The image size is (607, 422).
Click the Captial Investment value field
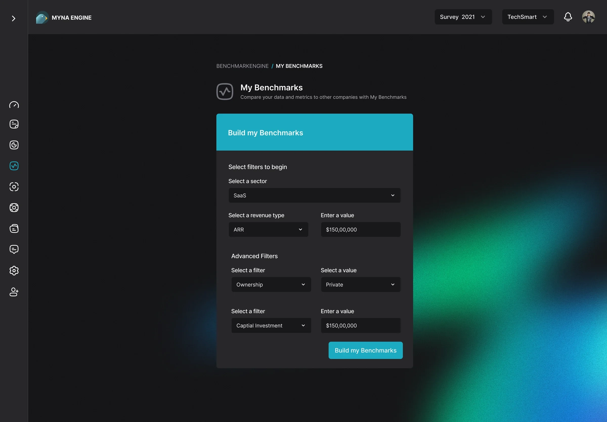[x=360, y=326]
